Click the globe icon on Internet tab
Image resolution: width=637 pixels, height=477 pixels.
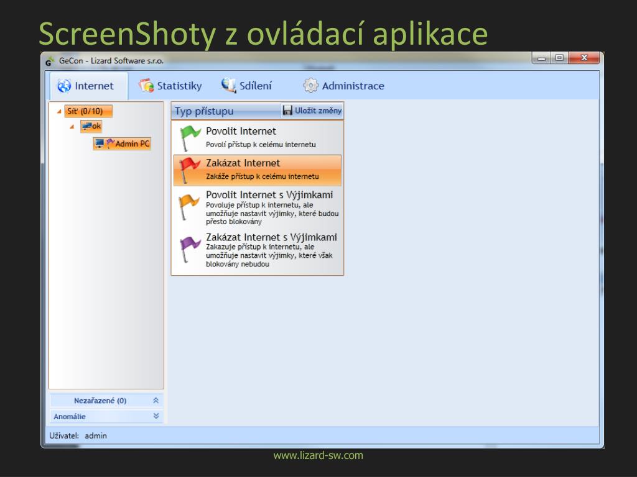(64, 86)
